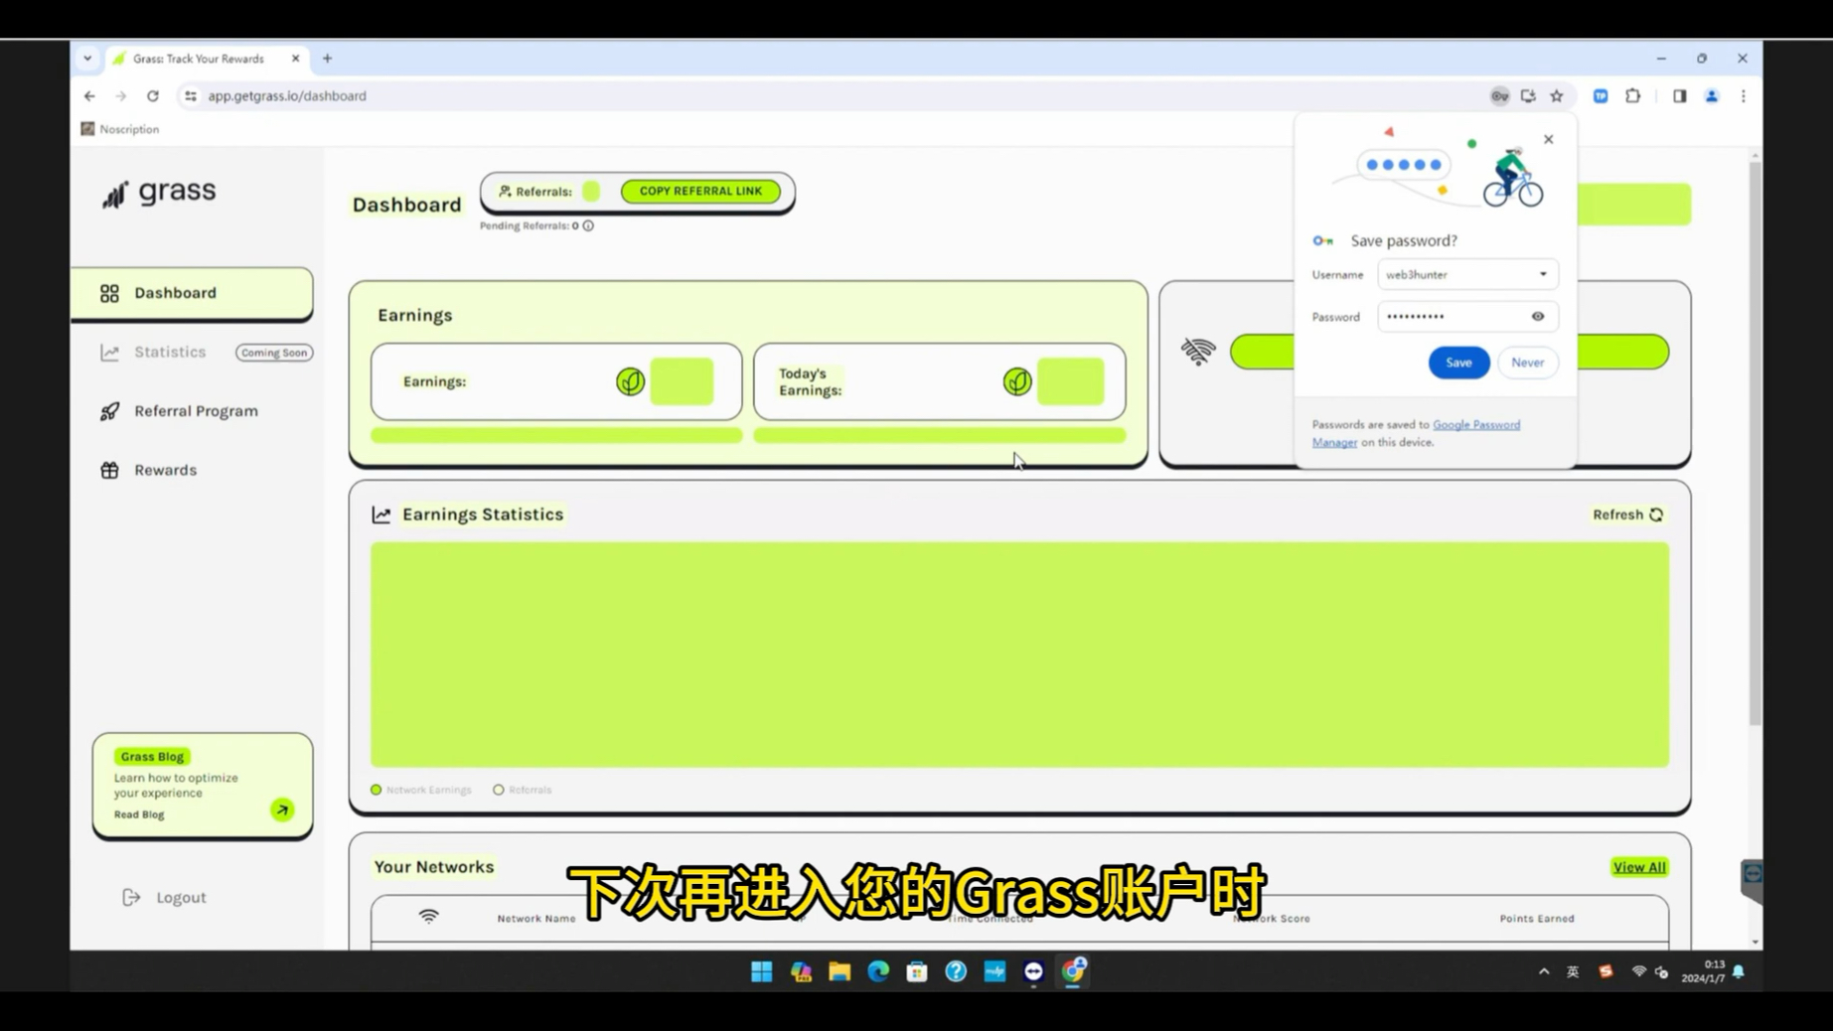Open the Windows Start menu

(761, 971)
